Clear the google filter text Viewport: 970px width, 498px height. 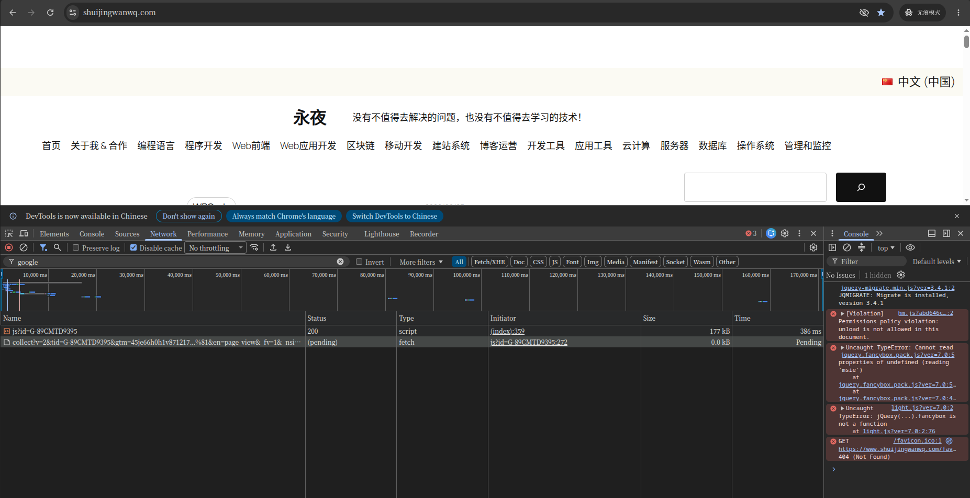click(x=340, y=262)
